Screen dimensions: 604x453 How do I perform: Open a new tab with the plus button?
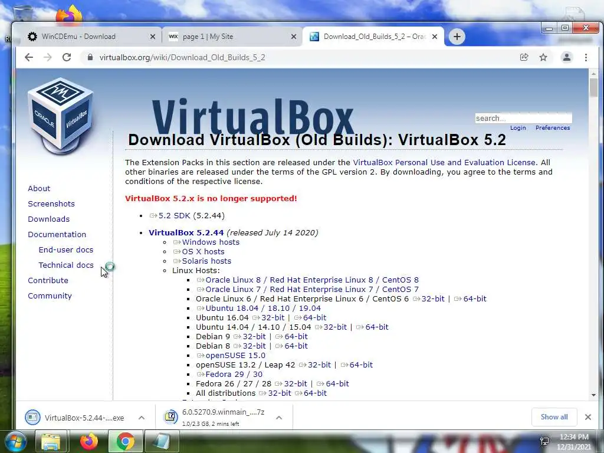point(457,37)
